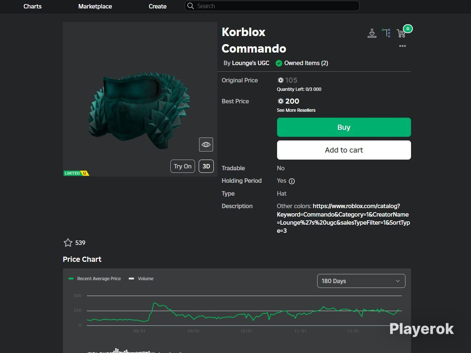
Task: Click the green Buy button
Action: 344,127
